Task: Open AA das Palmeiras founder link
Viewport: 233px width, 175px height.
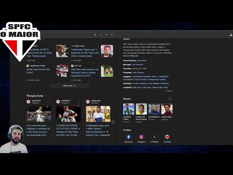Action: (x=140, y=83)
